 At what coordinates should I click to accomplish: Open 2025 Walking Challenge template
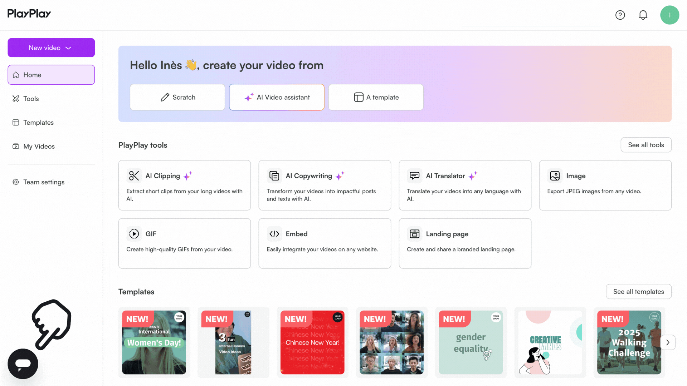[x=629, y=342]
